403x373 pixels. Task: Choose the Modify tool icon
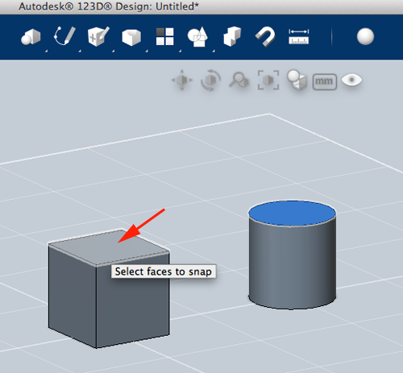tap(131, 37)
